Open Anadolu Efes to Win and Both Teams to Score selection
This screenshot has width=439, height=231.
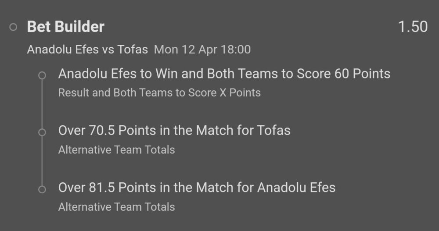[x=224, y=74]
